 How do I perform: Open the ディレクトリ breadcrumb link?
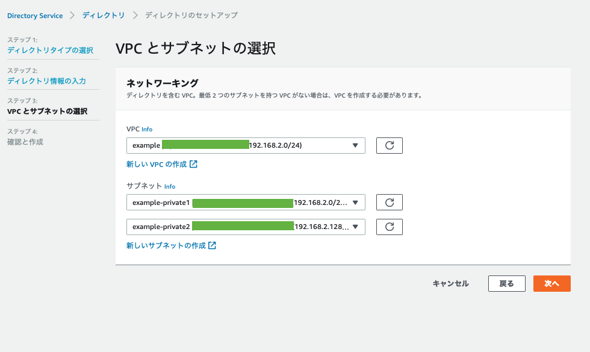(x=104, y=15)
